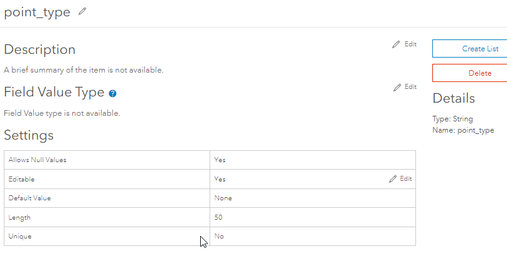Click Edit link for Field Value Type
This screenshot has width=507, height=256.
click(410, 87)
